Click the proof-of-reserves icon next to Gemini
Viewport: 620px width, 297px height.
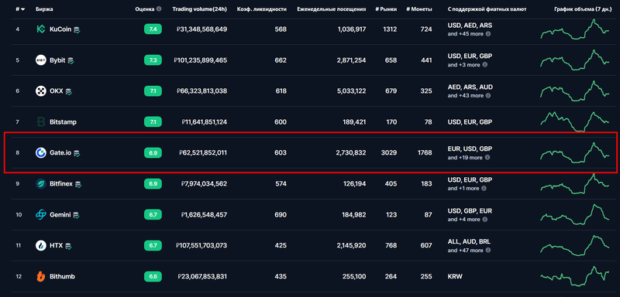(76, 215)
